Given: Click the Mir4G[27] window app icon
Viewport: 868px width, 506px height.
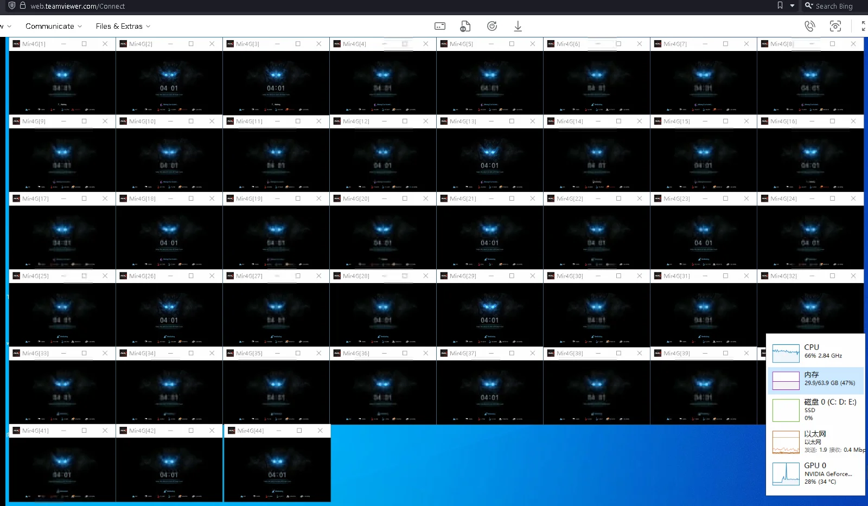Looking at the screenshot, I should pyautogui.click(x=230, y=276).
